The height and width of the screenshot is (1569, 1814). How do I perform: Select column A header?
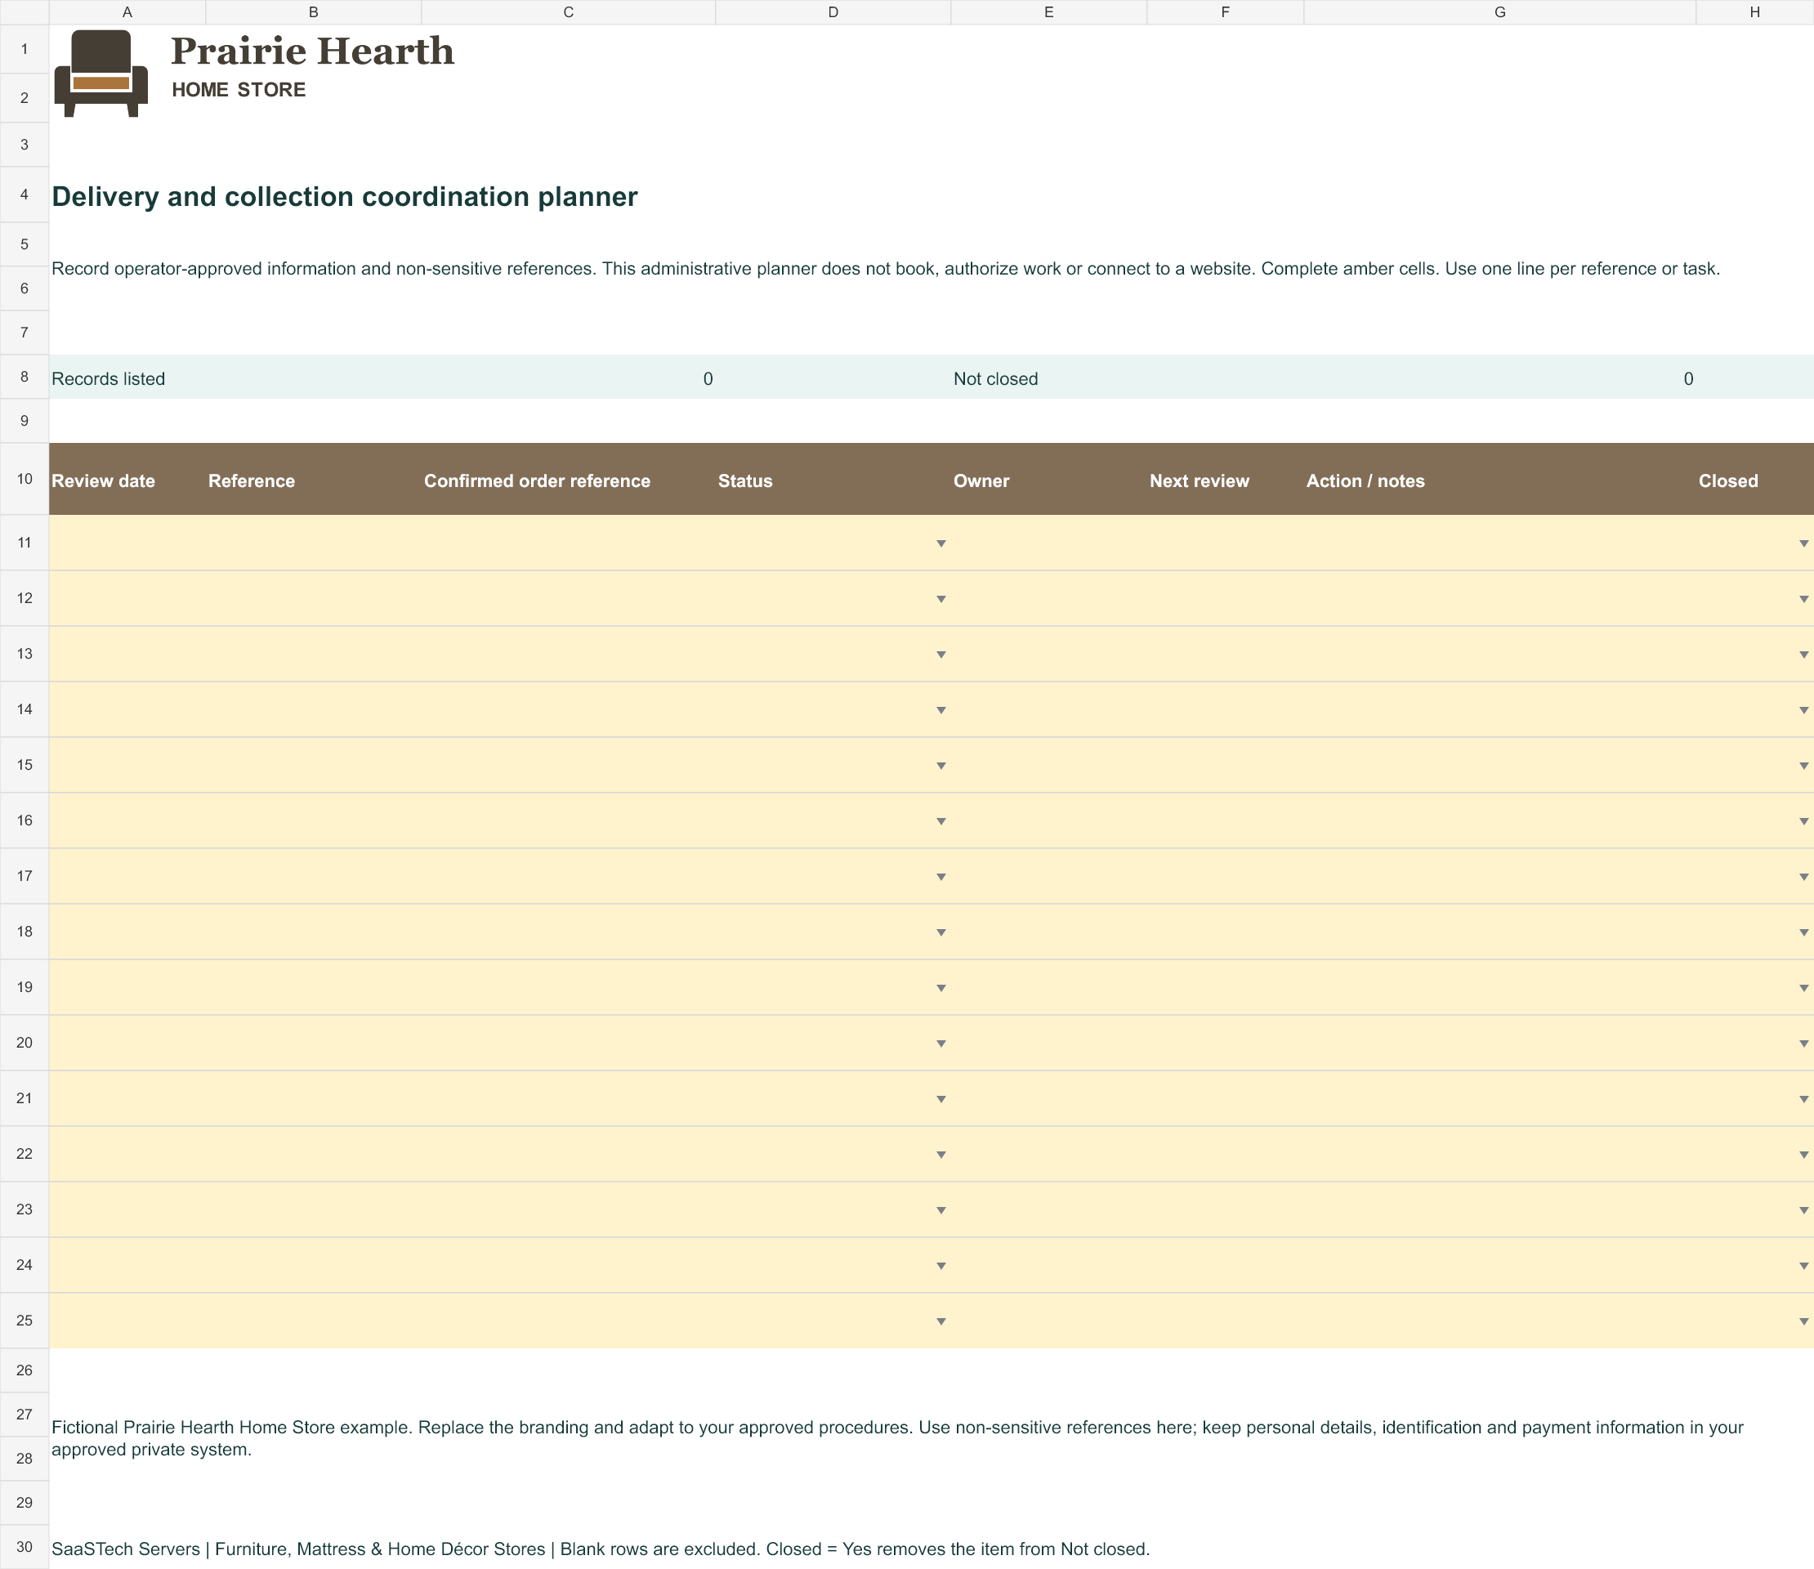point(127,12)
